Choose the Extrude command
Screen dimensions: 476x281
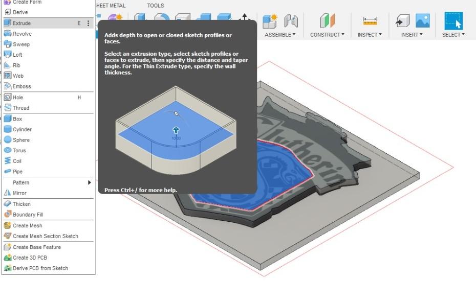coord(48,23)
